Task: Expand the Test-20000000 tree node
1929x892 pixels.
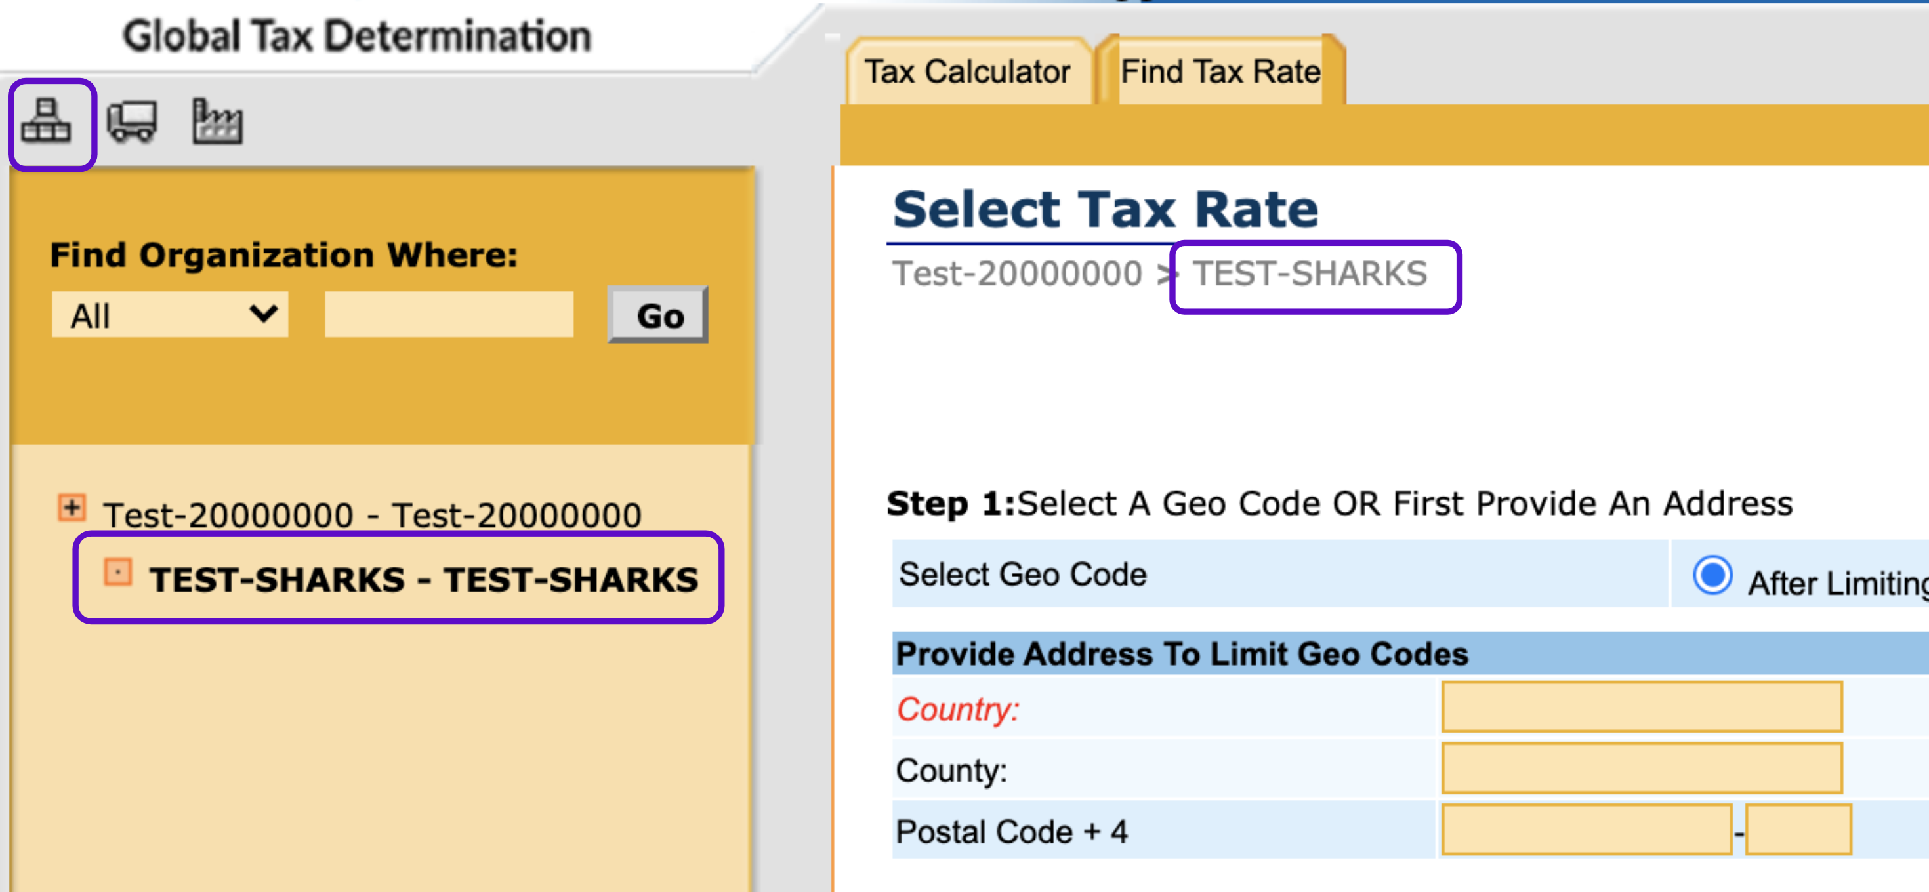Action: [x=72, y=508]
